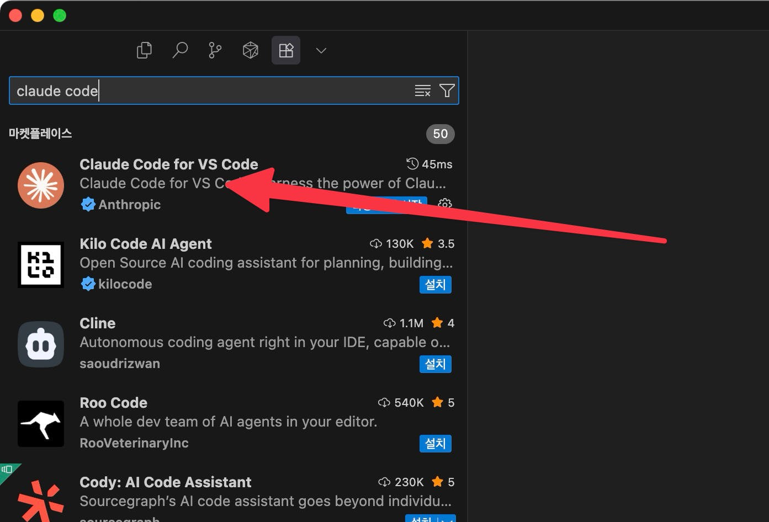Image resolution: width=769 pixels, height=522 pixels.
Task: Click the cloud download icon beside 1.1M
Action: click(x=390, y=323)
